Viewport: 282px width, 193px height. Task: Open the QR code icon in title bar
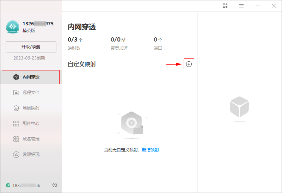pyautogui.click(x=225, y=6)
